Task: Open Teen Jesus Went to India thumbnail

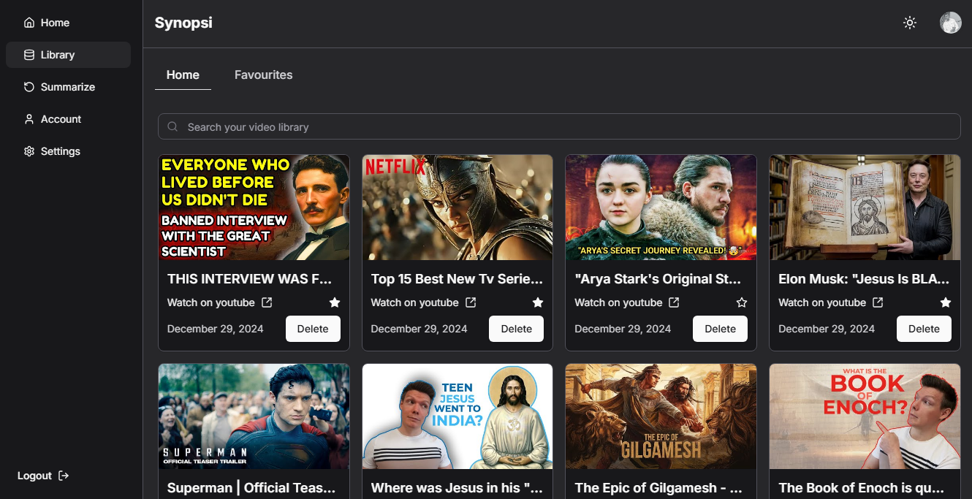Action: [457, 416]
